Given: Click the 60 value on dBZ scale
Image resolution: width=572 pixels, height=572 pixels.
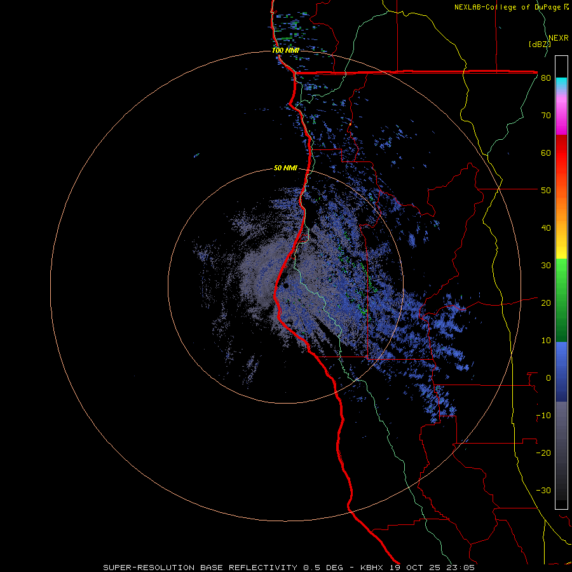Looking at the screenshot, I should (546, 153).
